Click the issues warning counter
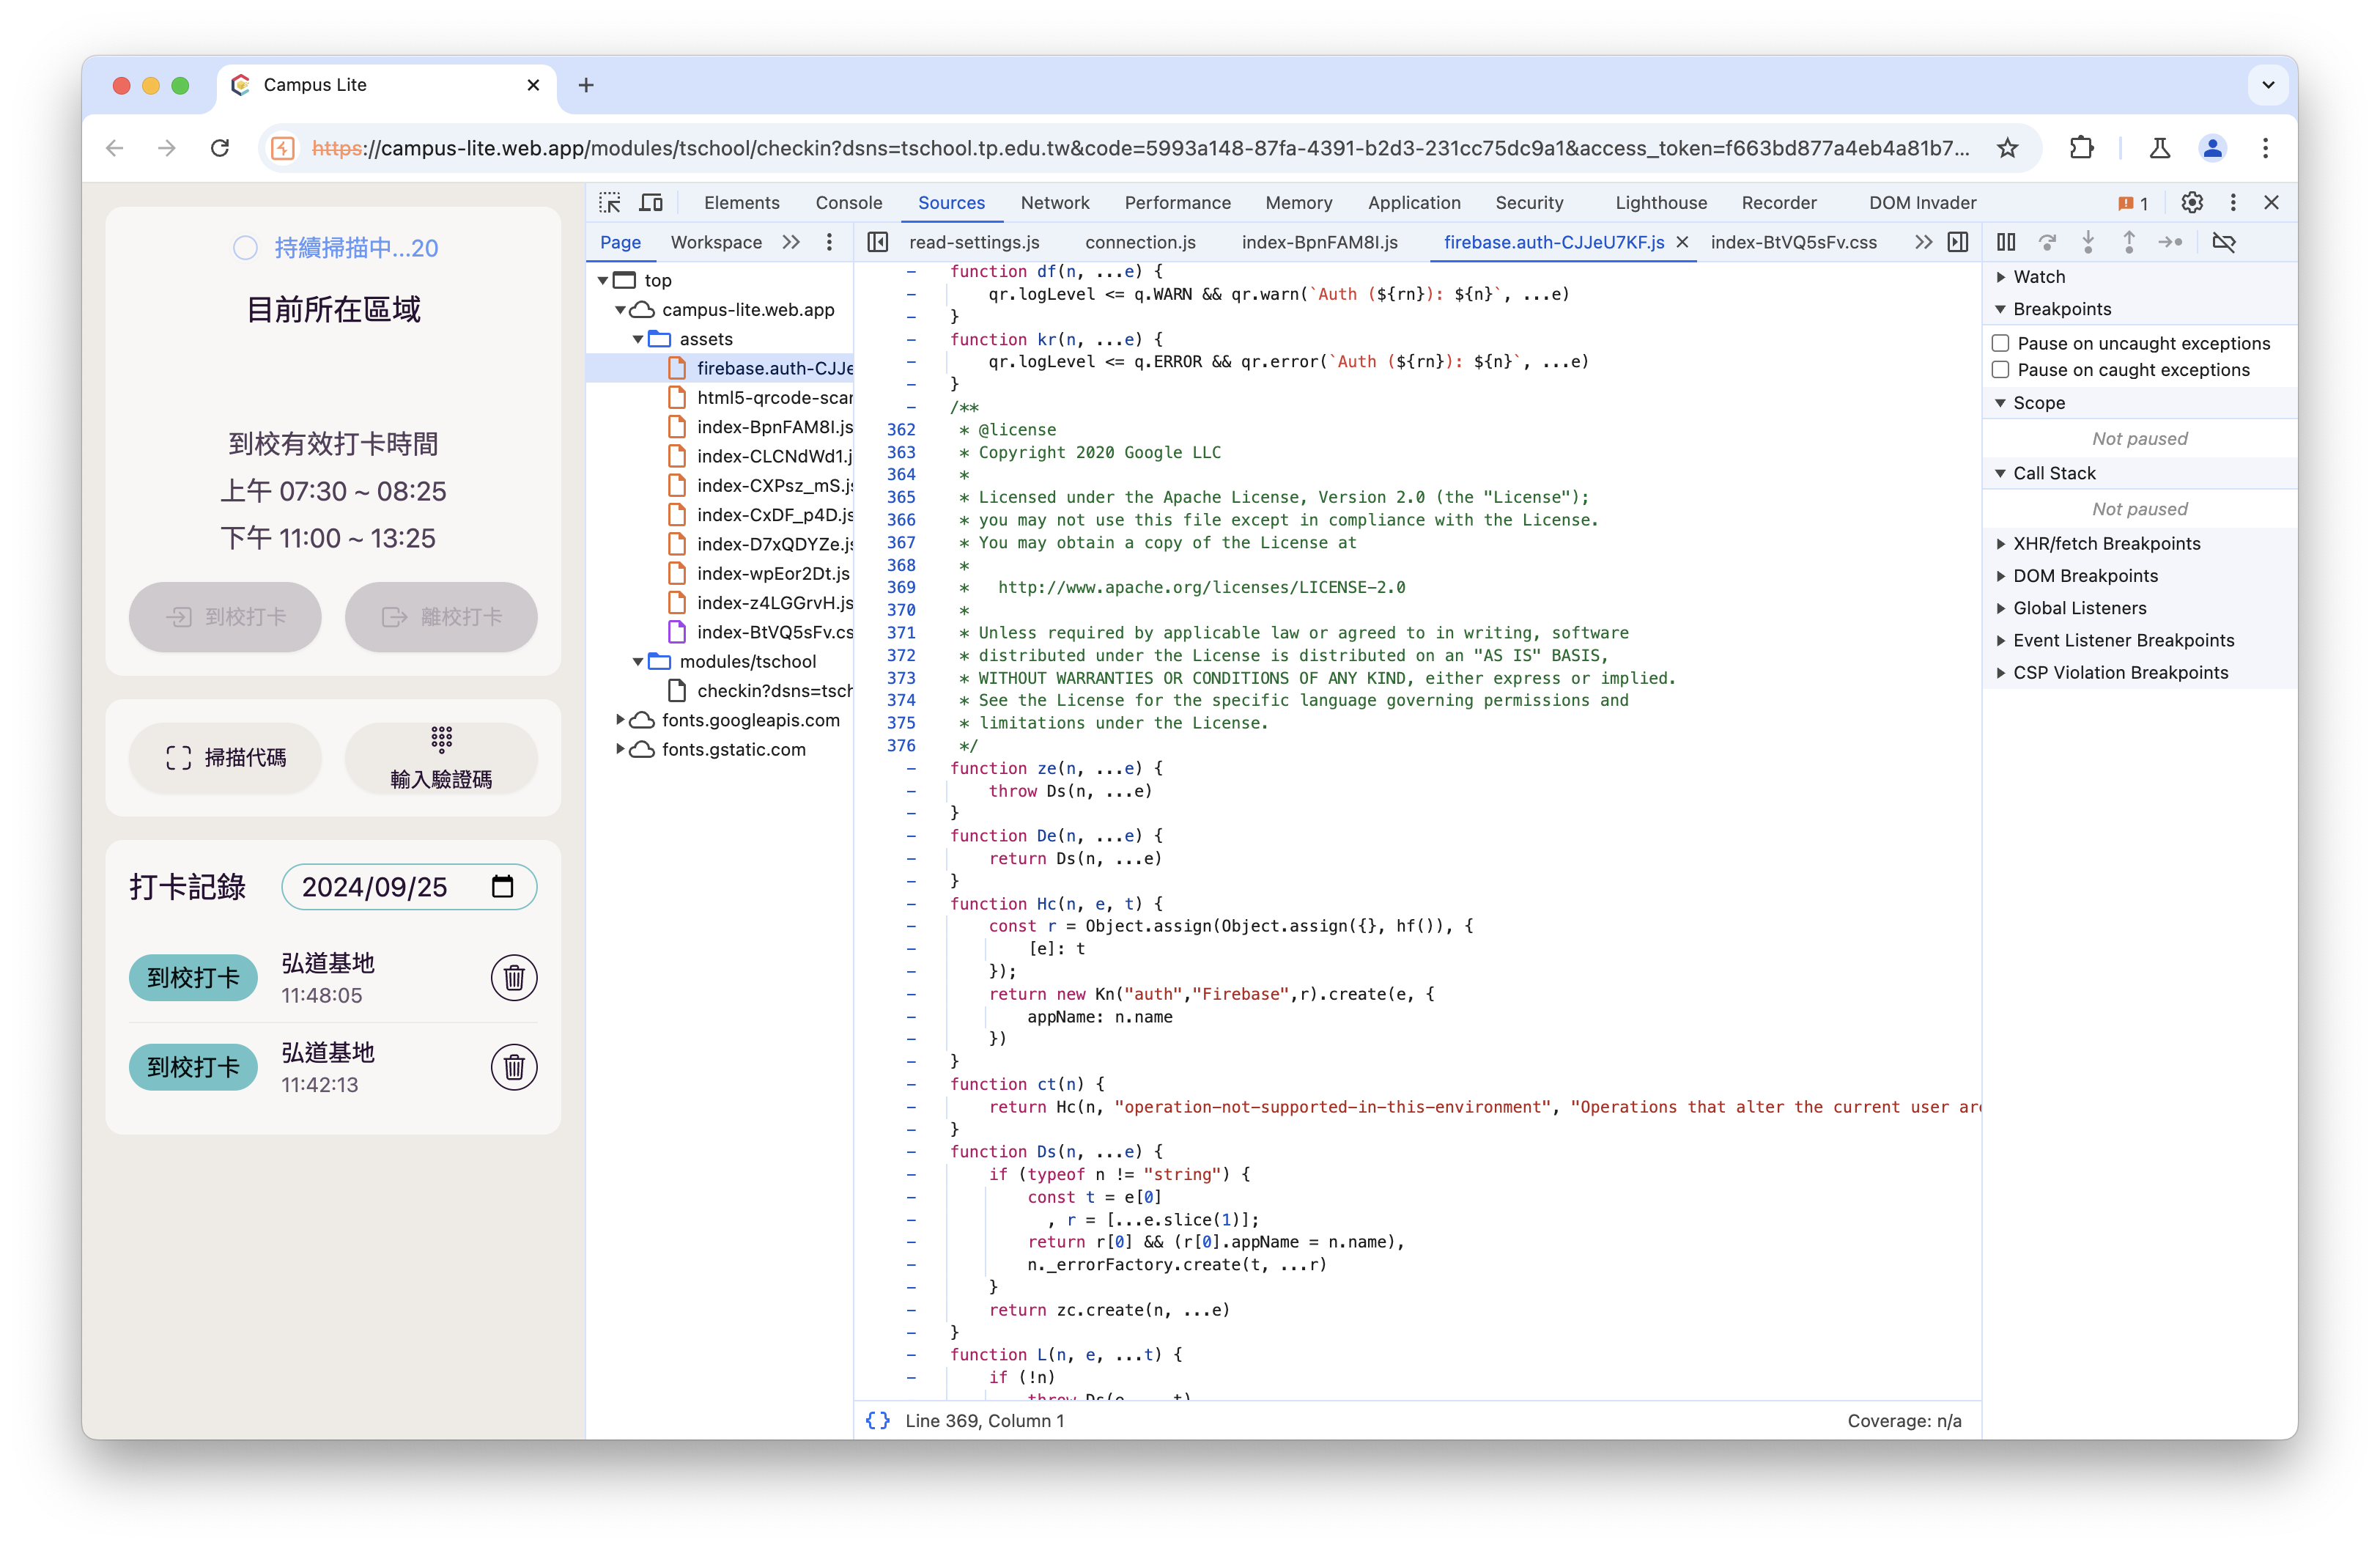Screen dimensions: 2380x1548 tap(2133, 203)
